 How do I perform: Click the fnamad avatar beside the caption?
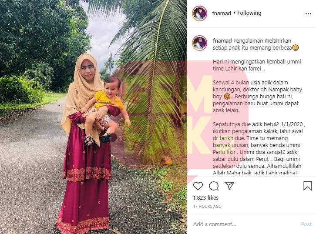199,43
